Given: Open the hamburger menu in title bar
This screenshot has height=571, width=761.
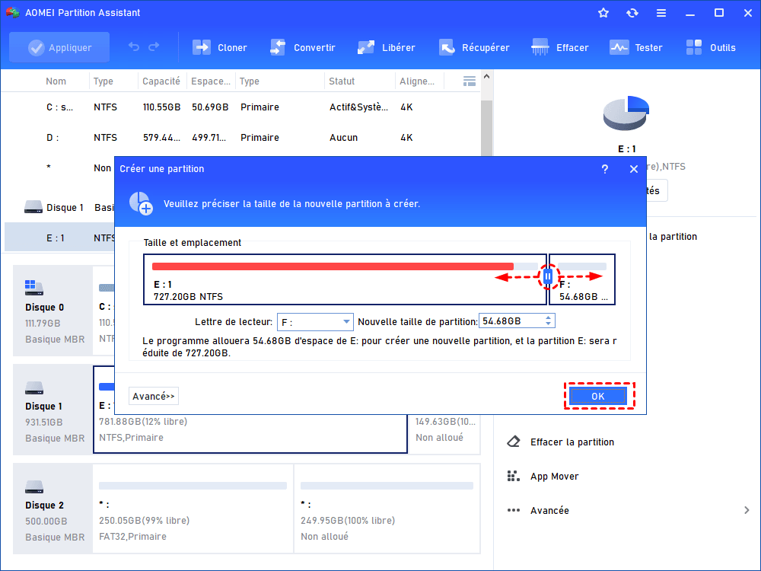Looking at the screenshot, I should (661, 13).
